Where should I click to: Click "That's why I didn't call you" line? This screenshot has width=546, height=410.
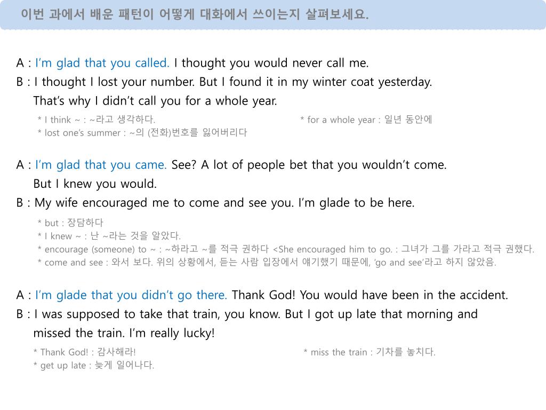pos(155,101)
